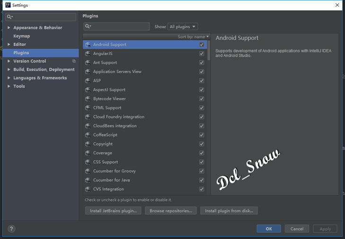
Task: Click the Cancel button
Action: (x=297, y=229)
